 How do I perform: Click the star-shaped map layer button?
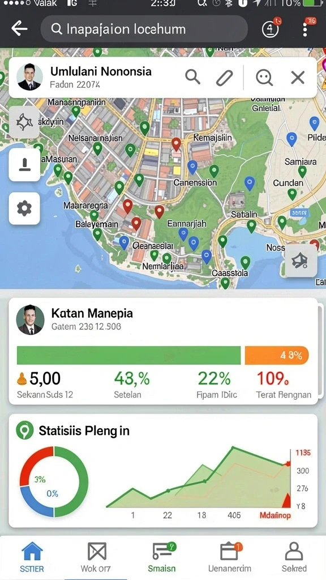[x=24, y=122]
